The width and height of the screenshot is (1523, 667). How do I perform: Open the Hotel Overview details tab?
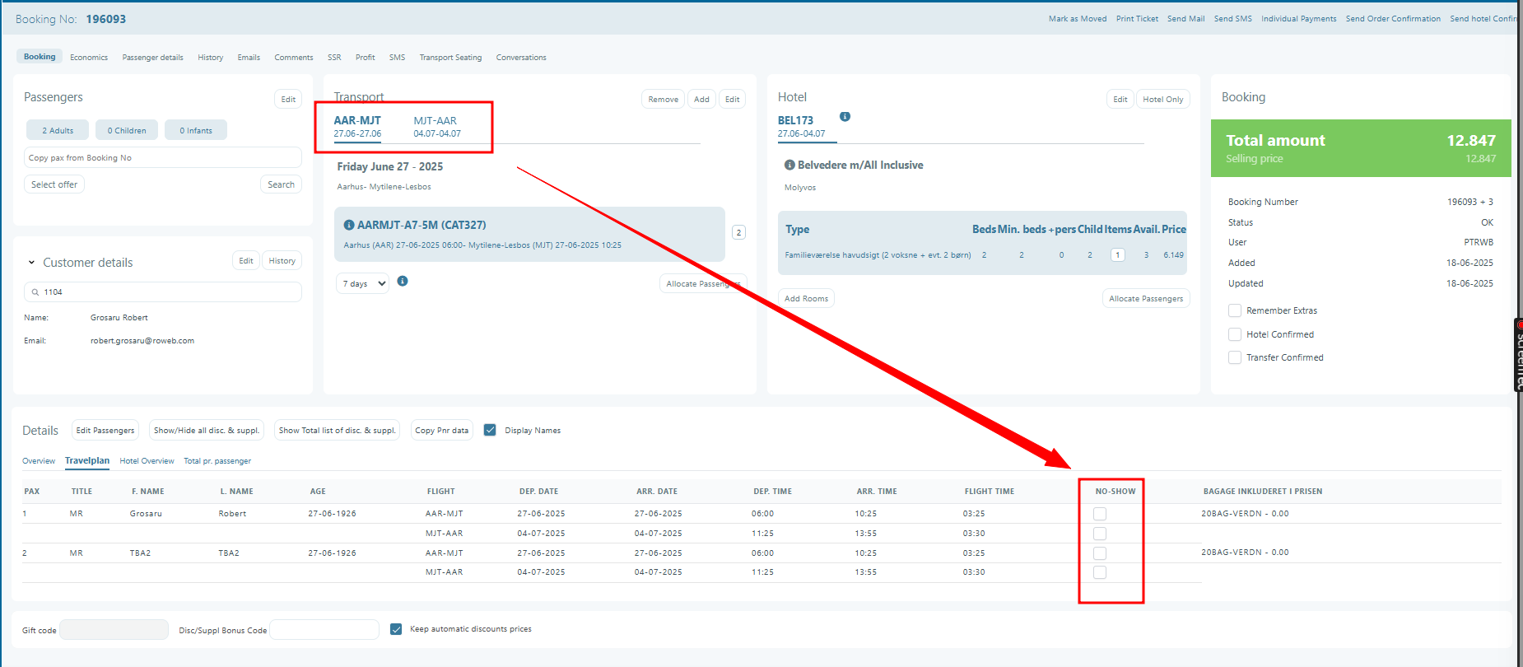(147, 461)
